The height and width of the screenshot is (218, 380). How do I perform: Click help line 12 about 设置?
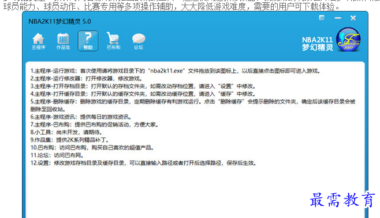point(143,163)
